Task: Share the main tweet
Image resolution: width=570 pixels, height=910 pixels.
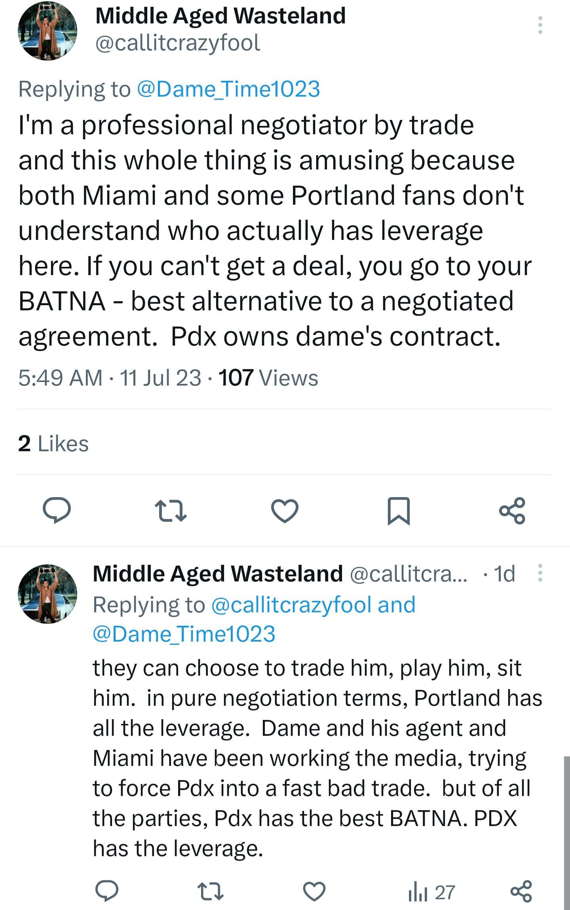Action: click(x=512, y=511)
